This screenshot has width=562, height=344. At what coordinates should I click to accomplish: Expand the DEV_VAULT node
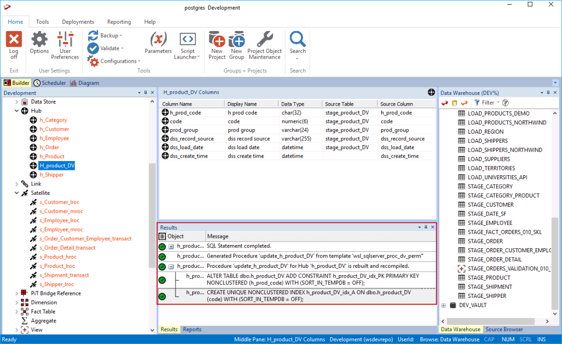[443, 305]
